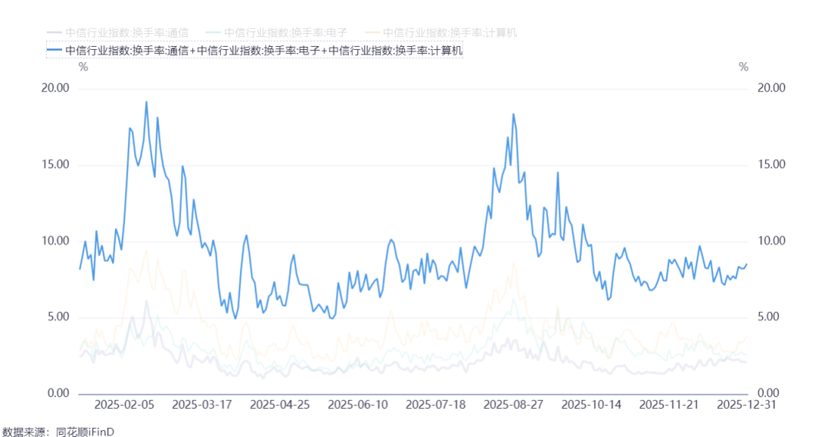Click left axis value 5.00

pos(58,317)
